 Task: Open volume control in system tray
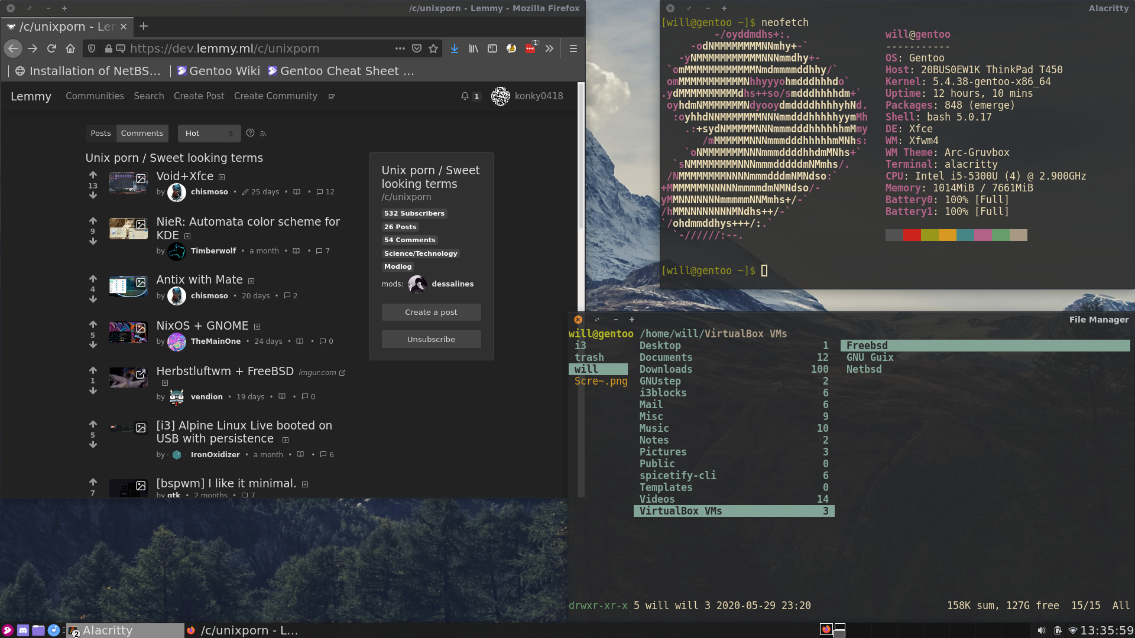point(1041,630)
